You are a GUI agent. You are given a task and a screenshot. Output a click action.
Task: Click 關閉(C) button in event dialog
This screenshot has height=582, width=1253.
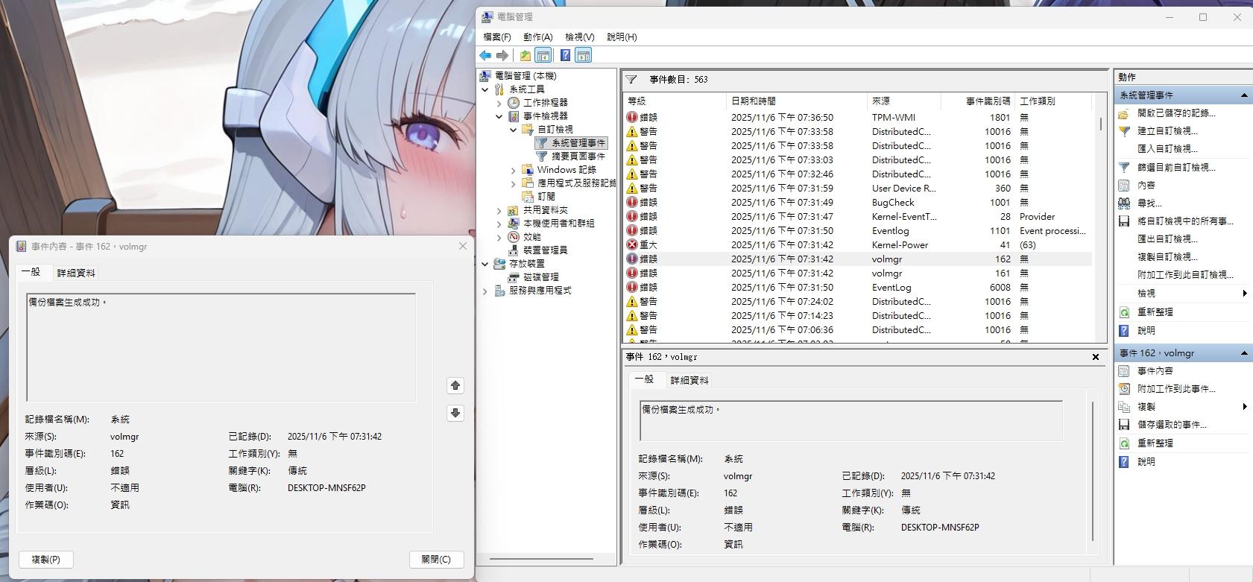[436, 559]
